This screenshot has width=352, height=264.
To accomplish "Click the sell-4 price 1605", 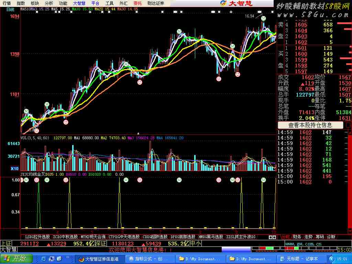I will [301, 25].
